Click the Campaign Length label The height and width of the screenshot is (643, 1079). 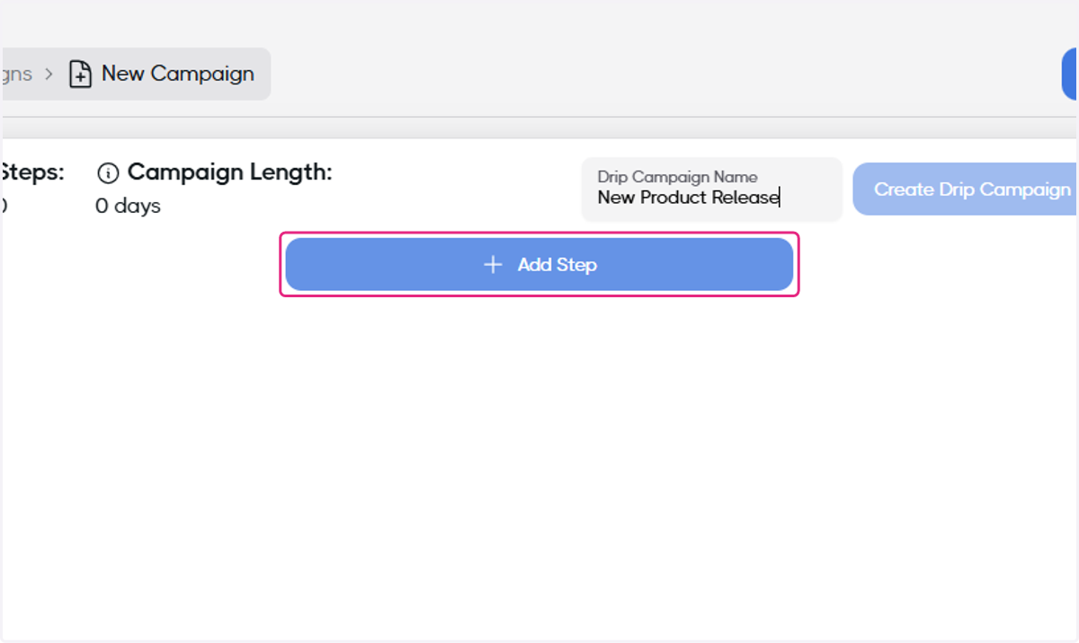click(230, 172)
